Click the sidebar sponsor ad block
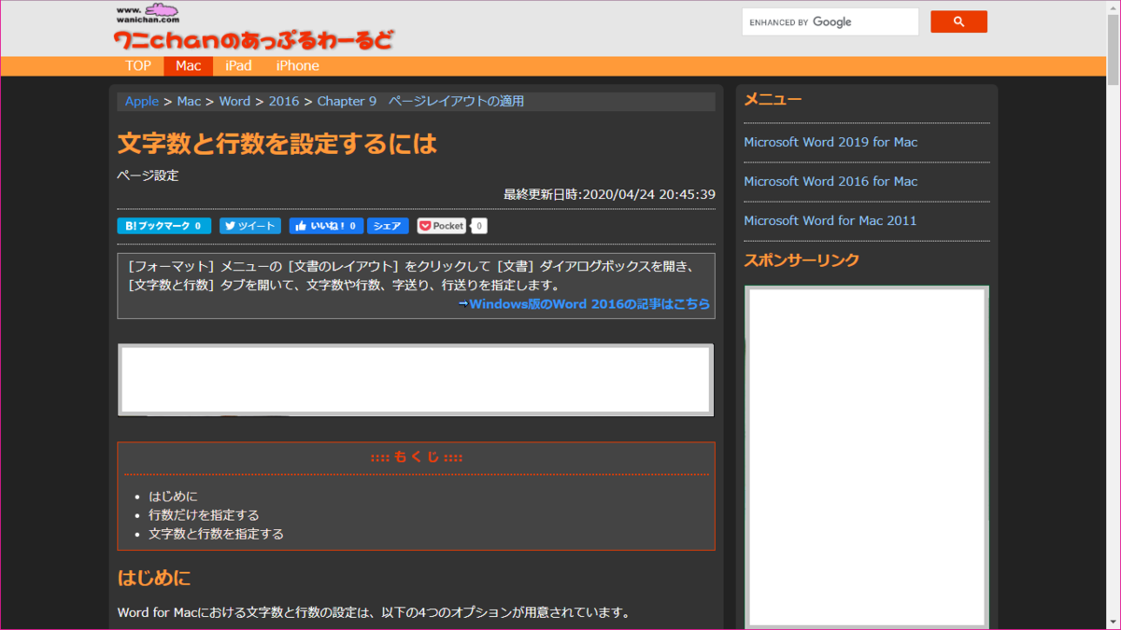1121x630 pixels. pyautogui.click(x=867, y=457)
